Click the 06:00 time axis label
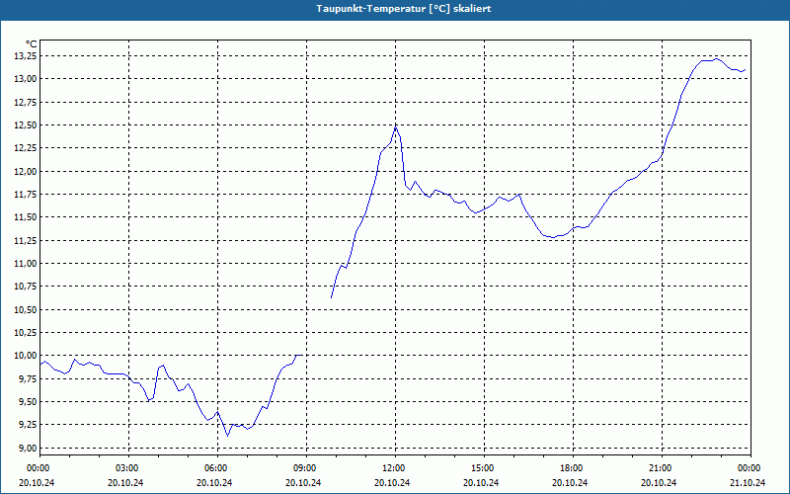Screen dimensions: 790x494 point(217,468)
